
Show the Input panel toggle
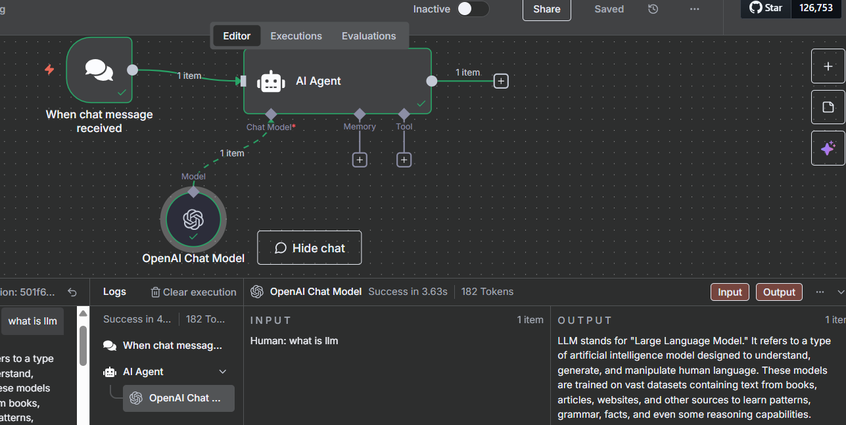coord(730,292)
